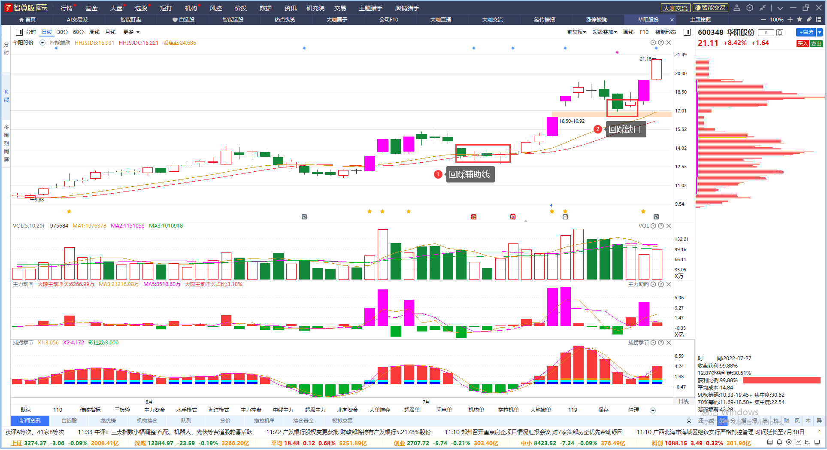Open the 前复权 adjustment dropdown
The image size is (827, 450).
tap(576, 32)
